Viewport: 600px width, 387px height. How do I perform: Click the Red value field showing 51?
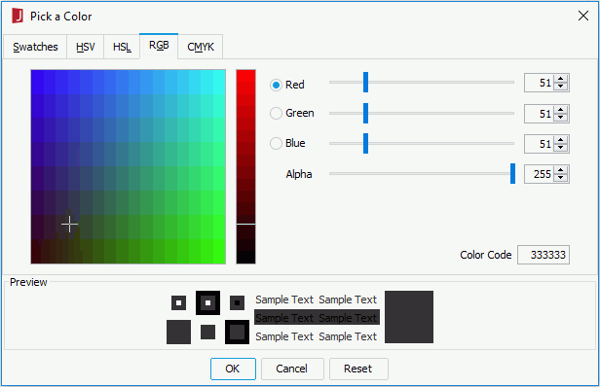[x=540, y=83]
